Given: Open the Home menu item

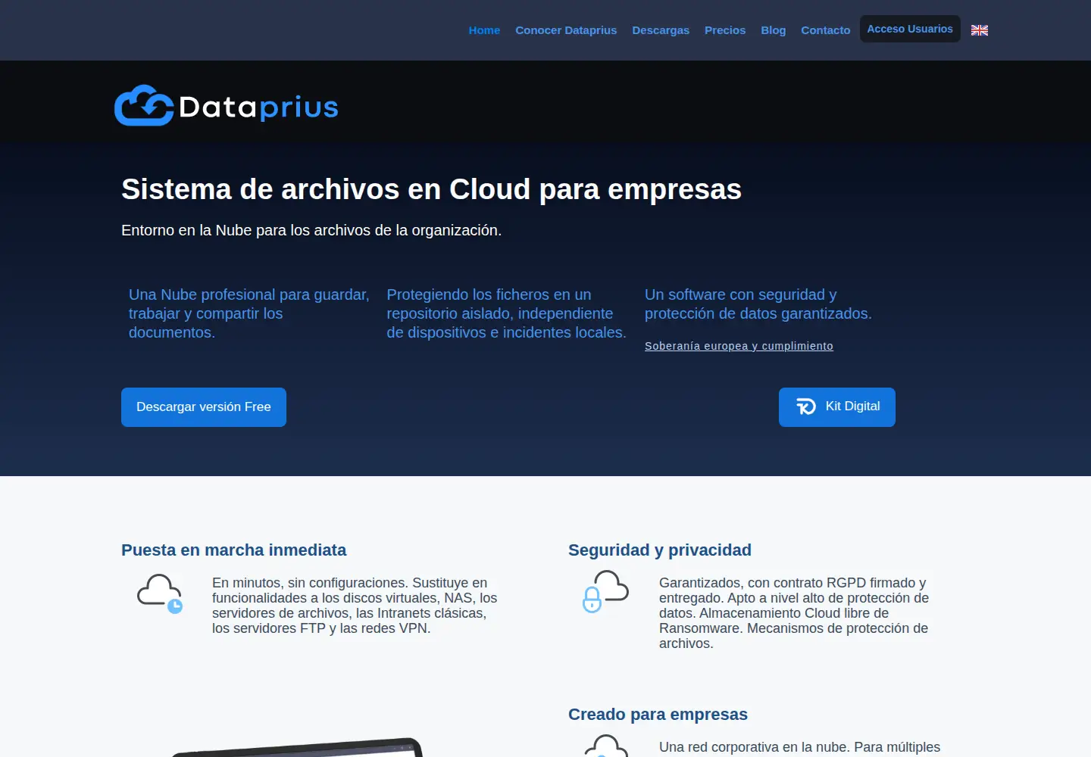Looking at the screenshot, I should point(484,30).
